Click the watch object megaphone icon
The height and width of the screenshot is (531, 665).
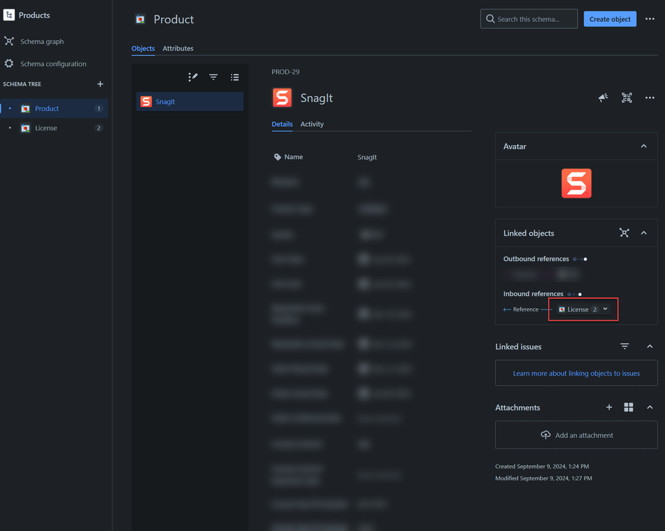pyautogui.click(x=603, y=98)
